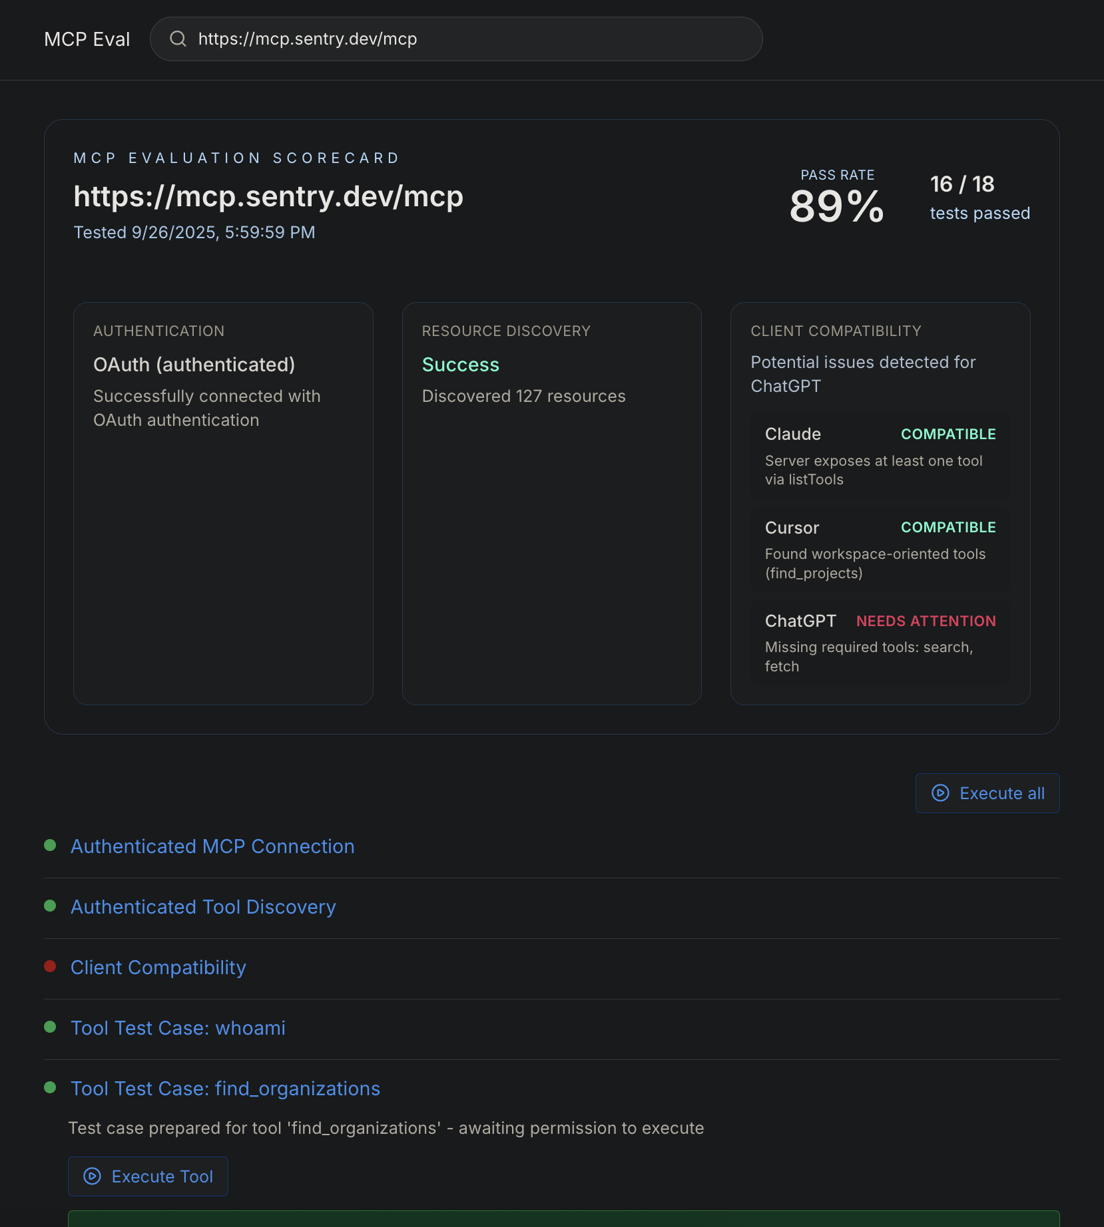Expand Authenticated MCP Connection test
The height and width of the screenshot is (1227, 1104).
point(212,846)
